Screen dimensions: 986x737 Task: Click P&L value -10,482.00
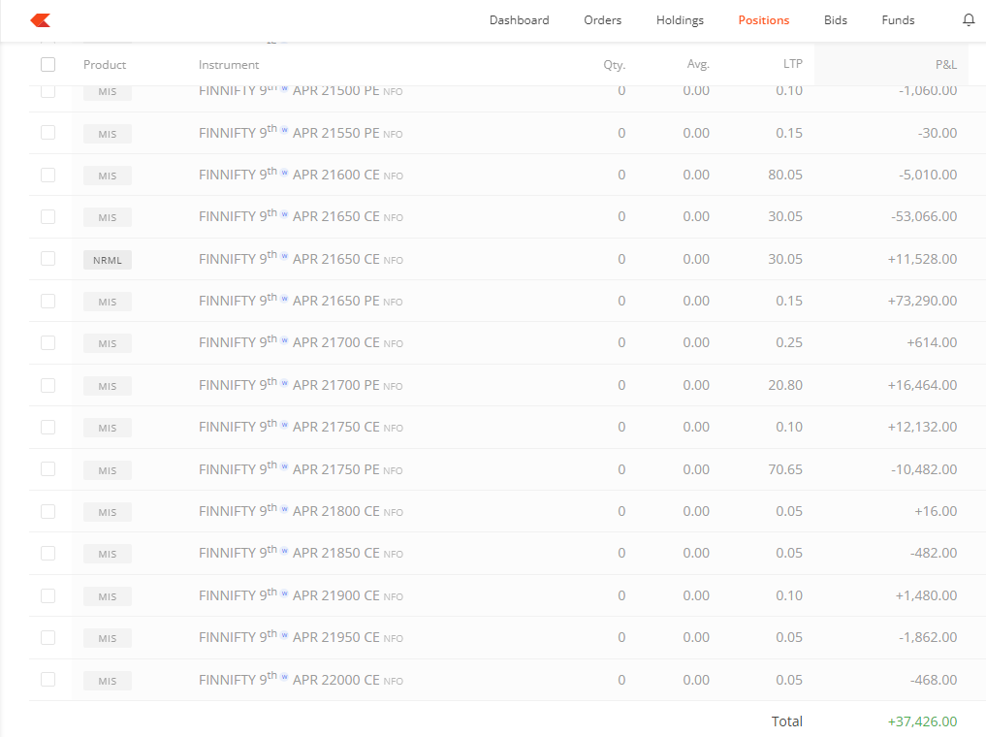[924, 469]
